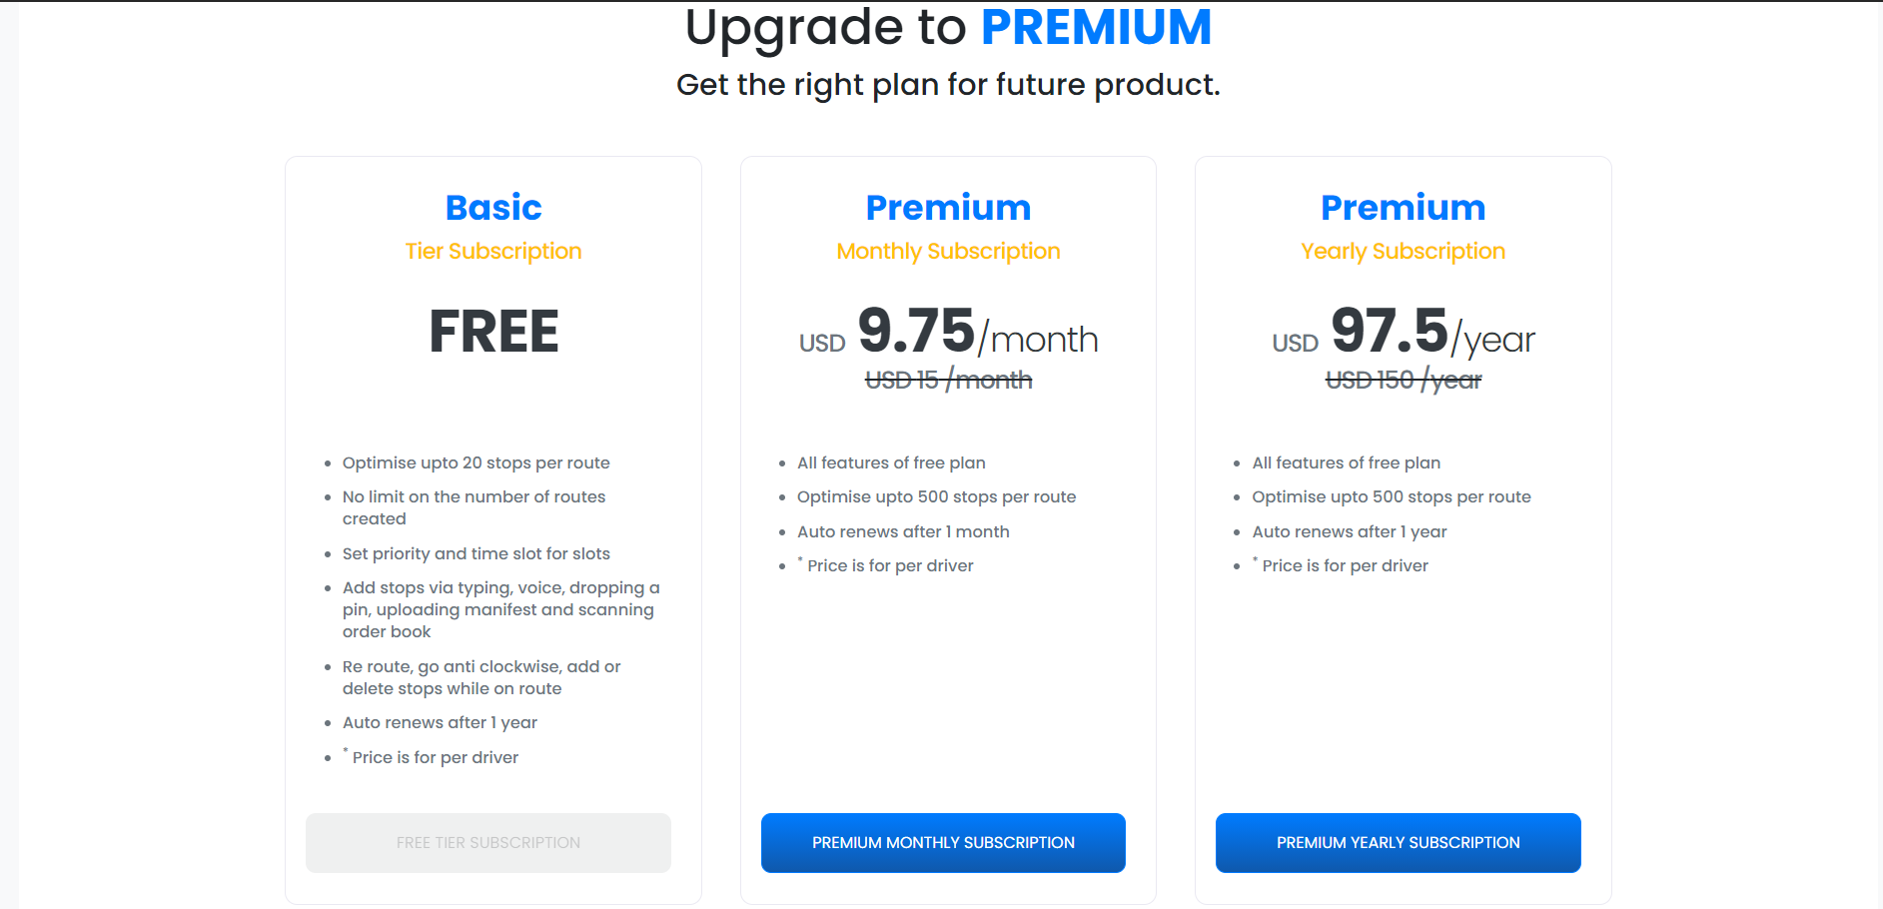Viewport: 1883px width, 909px height.
Task: Click "Set priority and time slot for slots"
Action: click(x=475, y=553)
